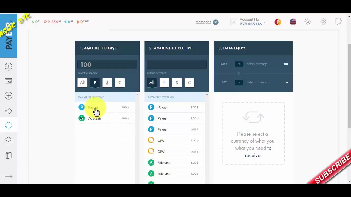Image resolution: width=351 pixels, height=197 pixels.
Task: Select the exchange arrows icon in sidebar
Action: pos(9,125)
